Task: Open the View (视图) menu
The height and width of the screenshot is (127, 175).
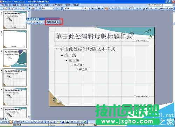Action: pyautogui.click(x=23, y=5)
